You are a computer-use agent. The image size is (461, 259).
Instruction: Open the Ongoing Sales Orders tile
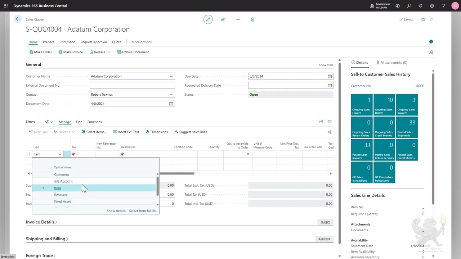[384, 105]
